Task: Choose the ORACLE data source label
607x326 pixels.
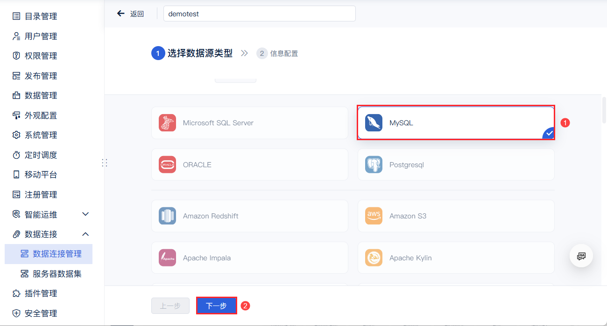Action: pos(197,165)
